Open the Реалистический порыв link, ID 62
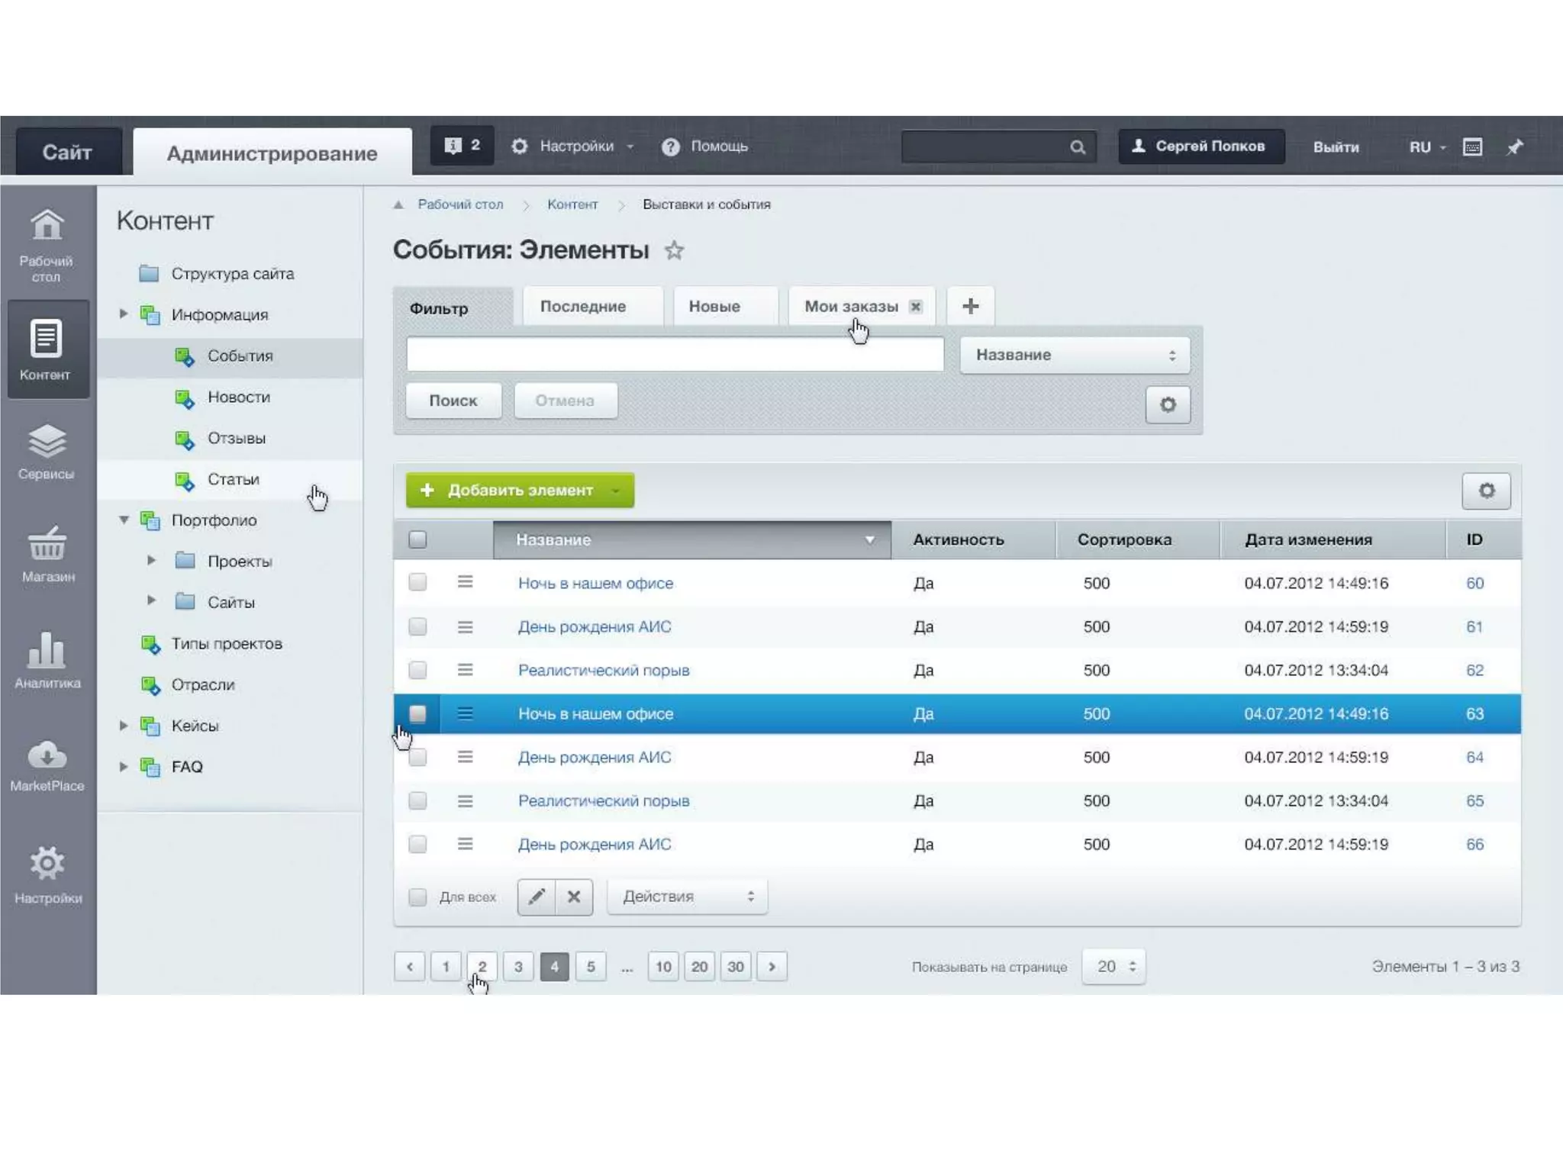1563x1172 pixels. coord(604,671)
